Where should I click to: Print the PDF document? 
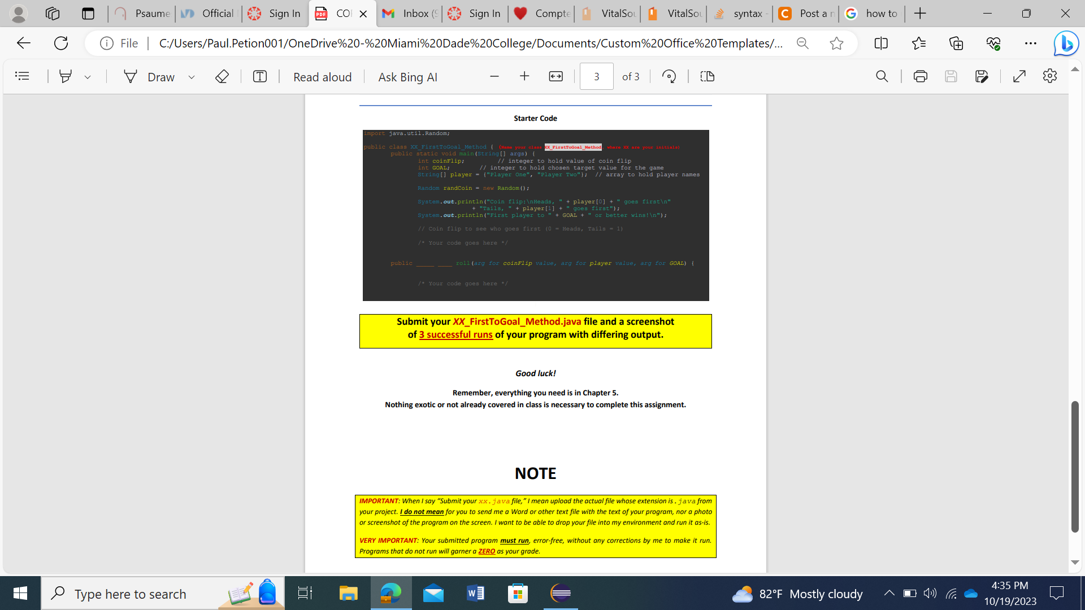click(920, 76)
